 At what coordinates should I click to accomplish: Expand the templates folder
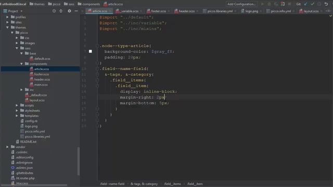click(x=17, y=116)
